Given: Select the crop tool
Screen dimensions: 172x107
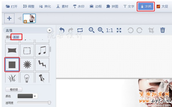Looking at the screenshot, I should tap(151, 30).
